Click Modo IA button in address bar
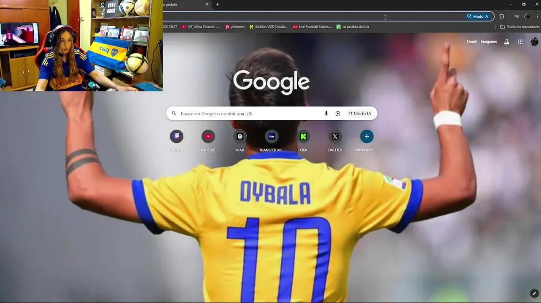Screen dimensions: 541x303 pyautogui.click(x=478, y=16)
